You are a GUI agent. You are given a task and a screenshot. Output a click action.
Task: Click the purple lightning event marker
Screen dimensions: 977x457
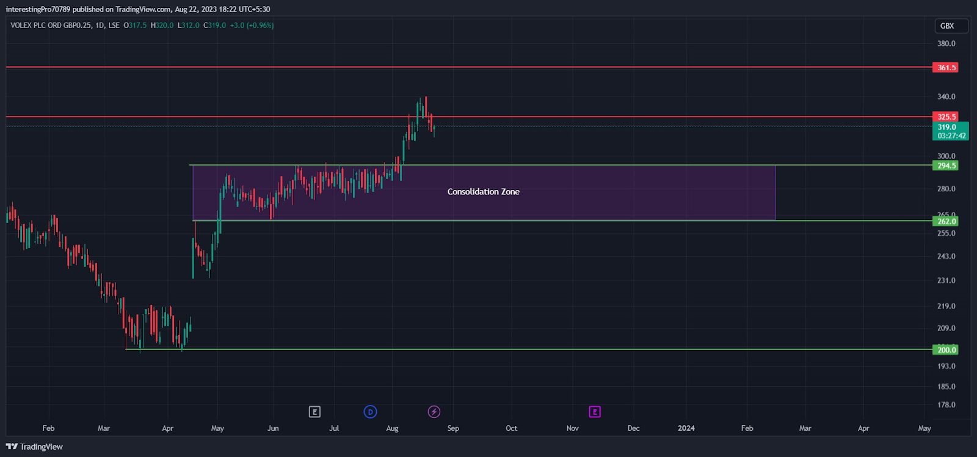point(434,412)
